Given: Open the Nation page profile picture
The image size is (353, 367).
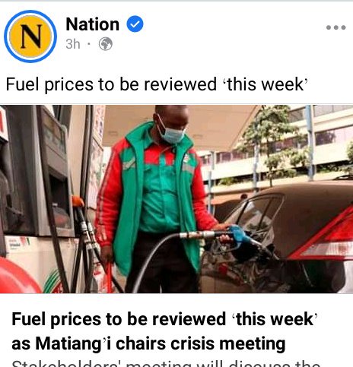Looking at the screenshot, I should point(30,36).
